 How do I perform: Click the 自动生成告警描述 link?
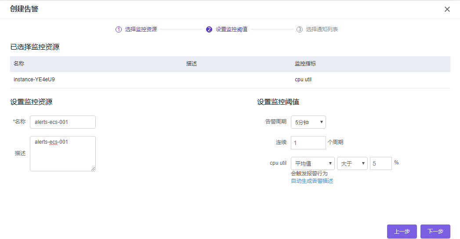(312, 181)
